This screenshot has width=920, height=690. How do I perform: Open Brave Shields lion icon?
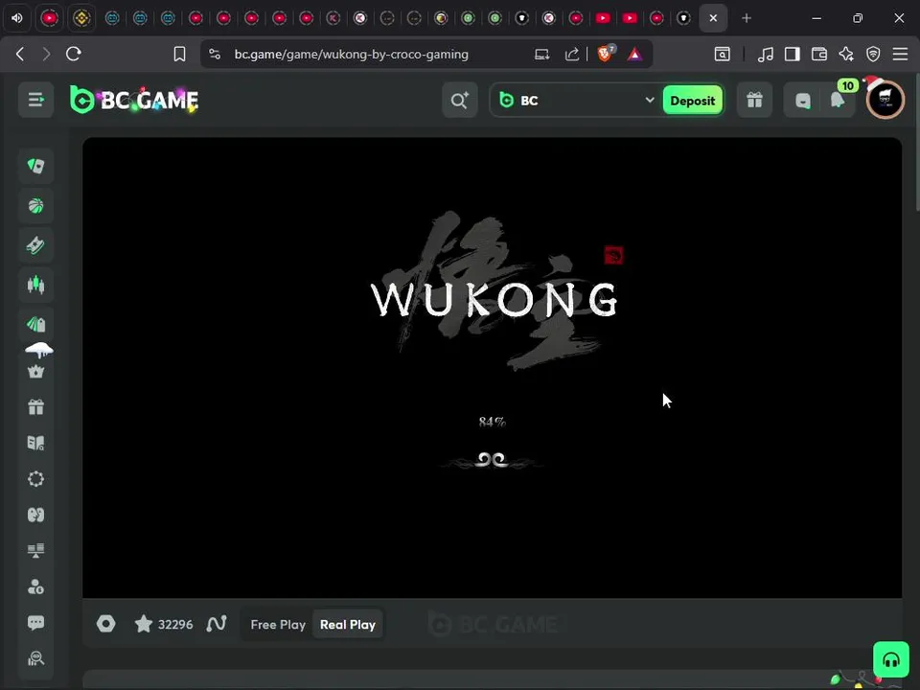pyautogui.click(x=605, y=54)
